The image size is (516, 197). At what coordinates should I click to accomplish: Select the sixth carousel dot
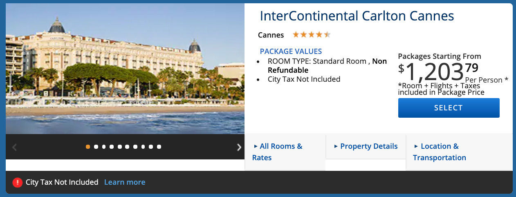pos(128,147)
